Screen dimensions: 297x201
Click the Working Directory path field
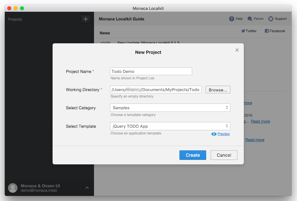(x=156, y=90)
